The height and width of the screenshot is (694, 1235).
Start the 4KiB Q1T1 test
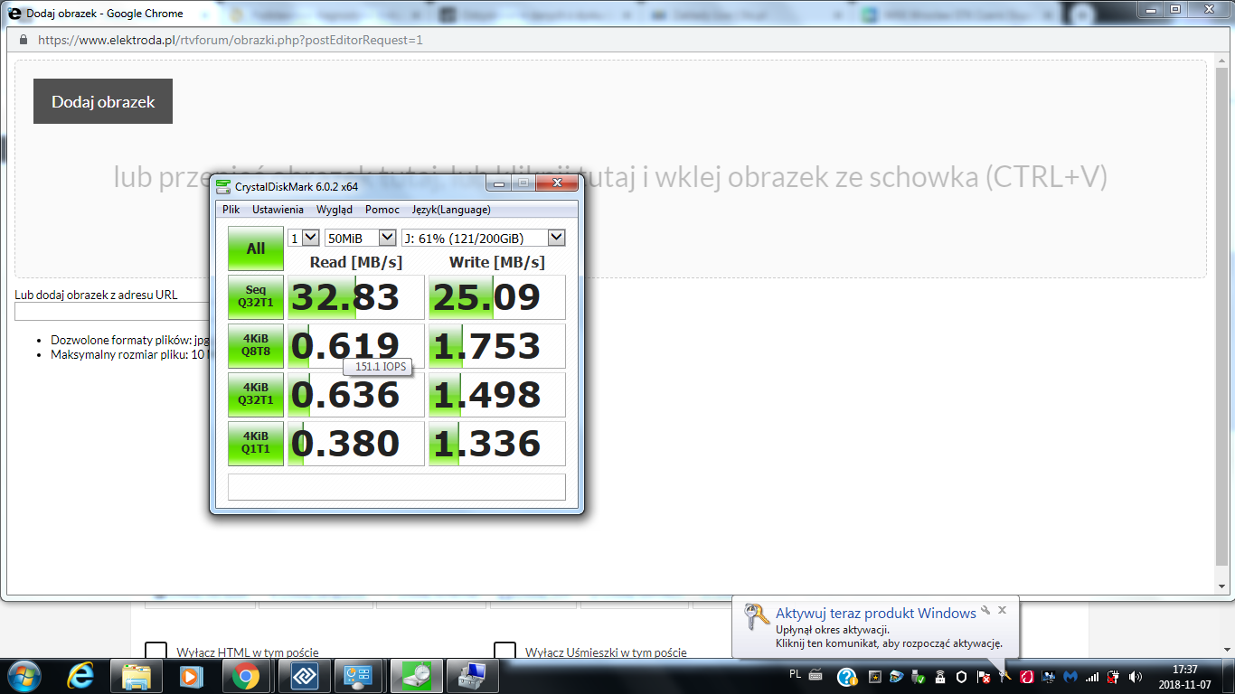(256, 443)
